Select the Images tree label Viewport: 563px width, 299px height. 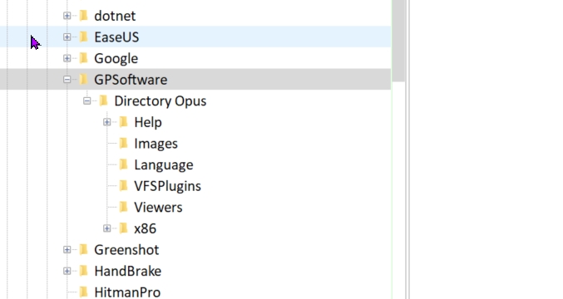(156, 144)
